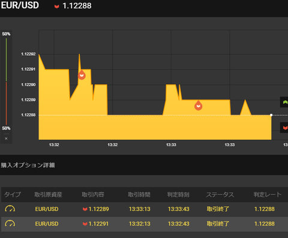Click 1.12288 rate in the 13:33:43 row

tap(265, 209)
